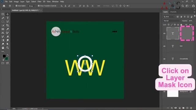Select the Horizontal Type tool
This screenshot has height=110, width=196.
(x=7, y=18)
